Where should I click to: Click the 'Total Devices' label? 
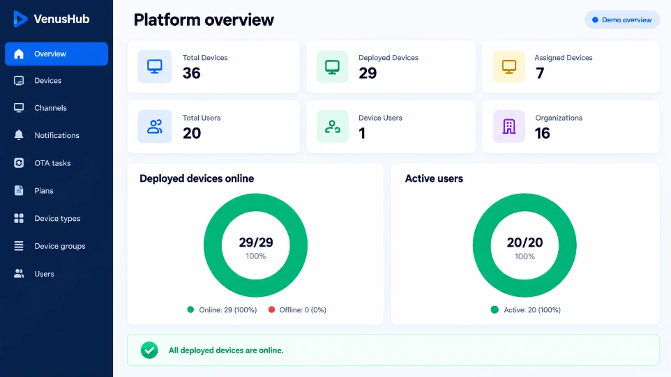205,58
